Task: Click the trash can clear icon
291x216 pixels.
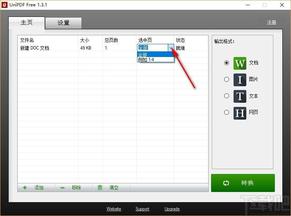Action: [100, 187]
